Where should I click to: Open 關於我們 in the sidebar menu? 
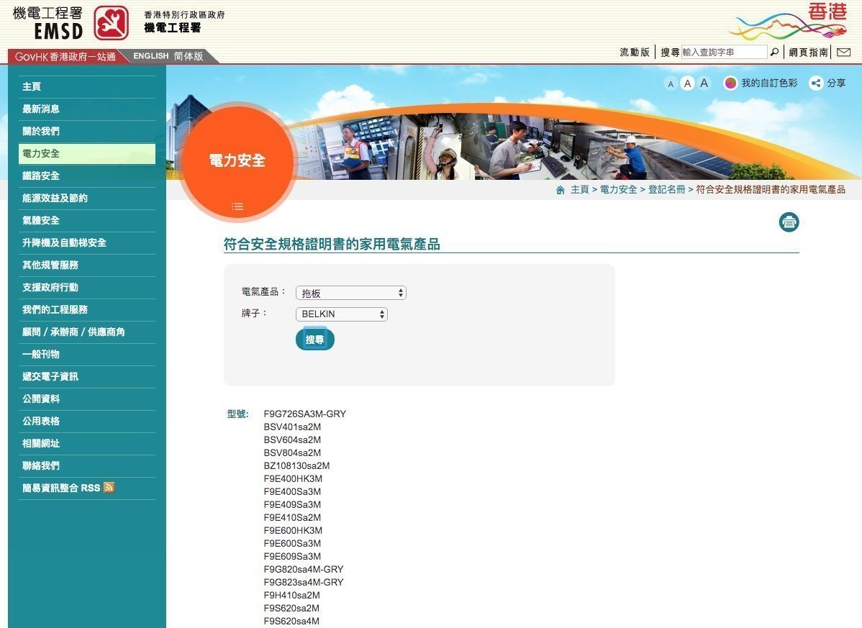[x=87, y=132]
